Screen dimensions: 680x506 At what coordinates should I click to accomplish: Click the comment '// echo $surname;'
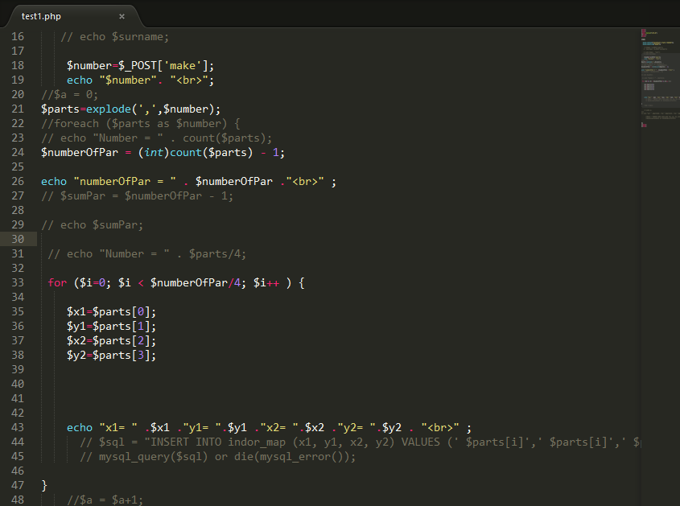114,37
